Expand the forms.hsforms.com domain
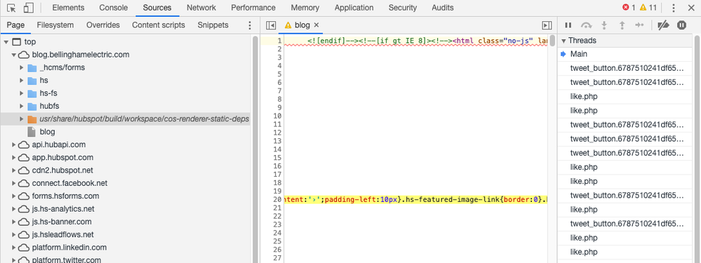Image resolution: width=701 pixels, height=263 pixels. pyautogui.click(x=14, y=196)
